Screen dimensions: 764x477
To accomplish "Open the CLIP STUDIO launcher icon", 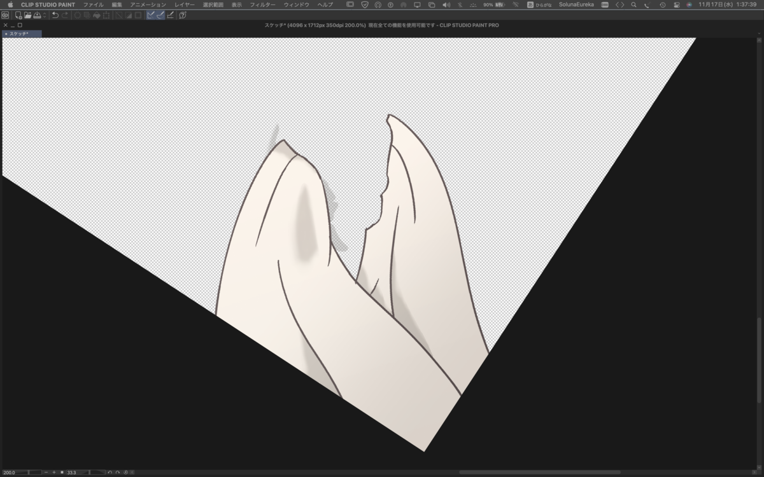I will (5, 15).
